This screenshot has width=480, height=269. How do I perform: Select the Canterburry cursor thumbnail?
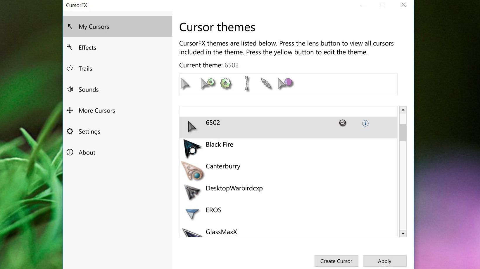(192, 171)
